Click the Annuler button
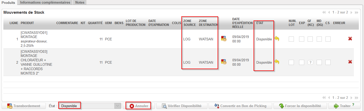Screen dimensions: 364x111 coord(139,106)
